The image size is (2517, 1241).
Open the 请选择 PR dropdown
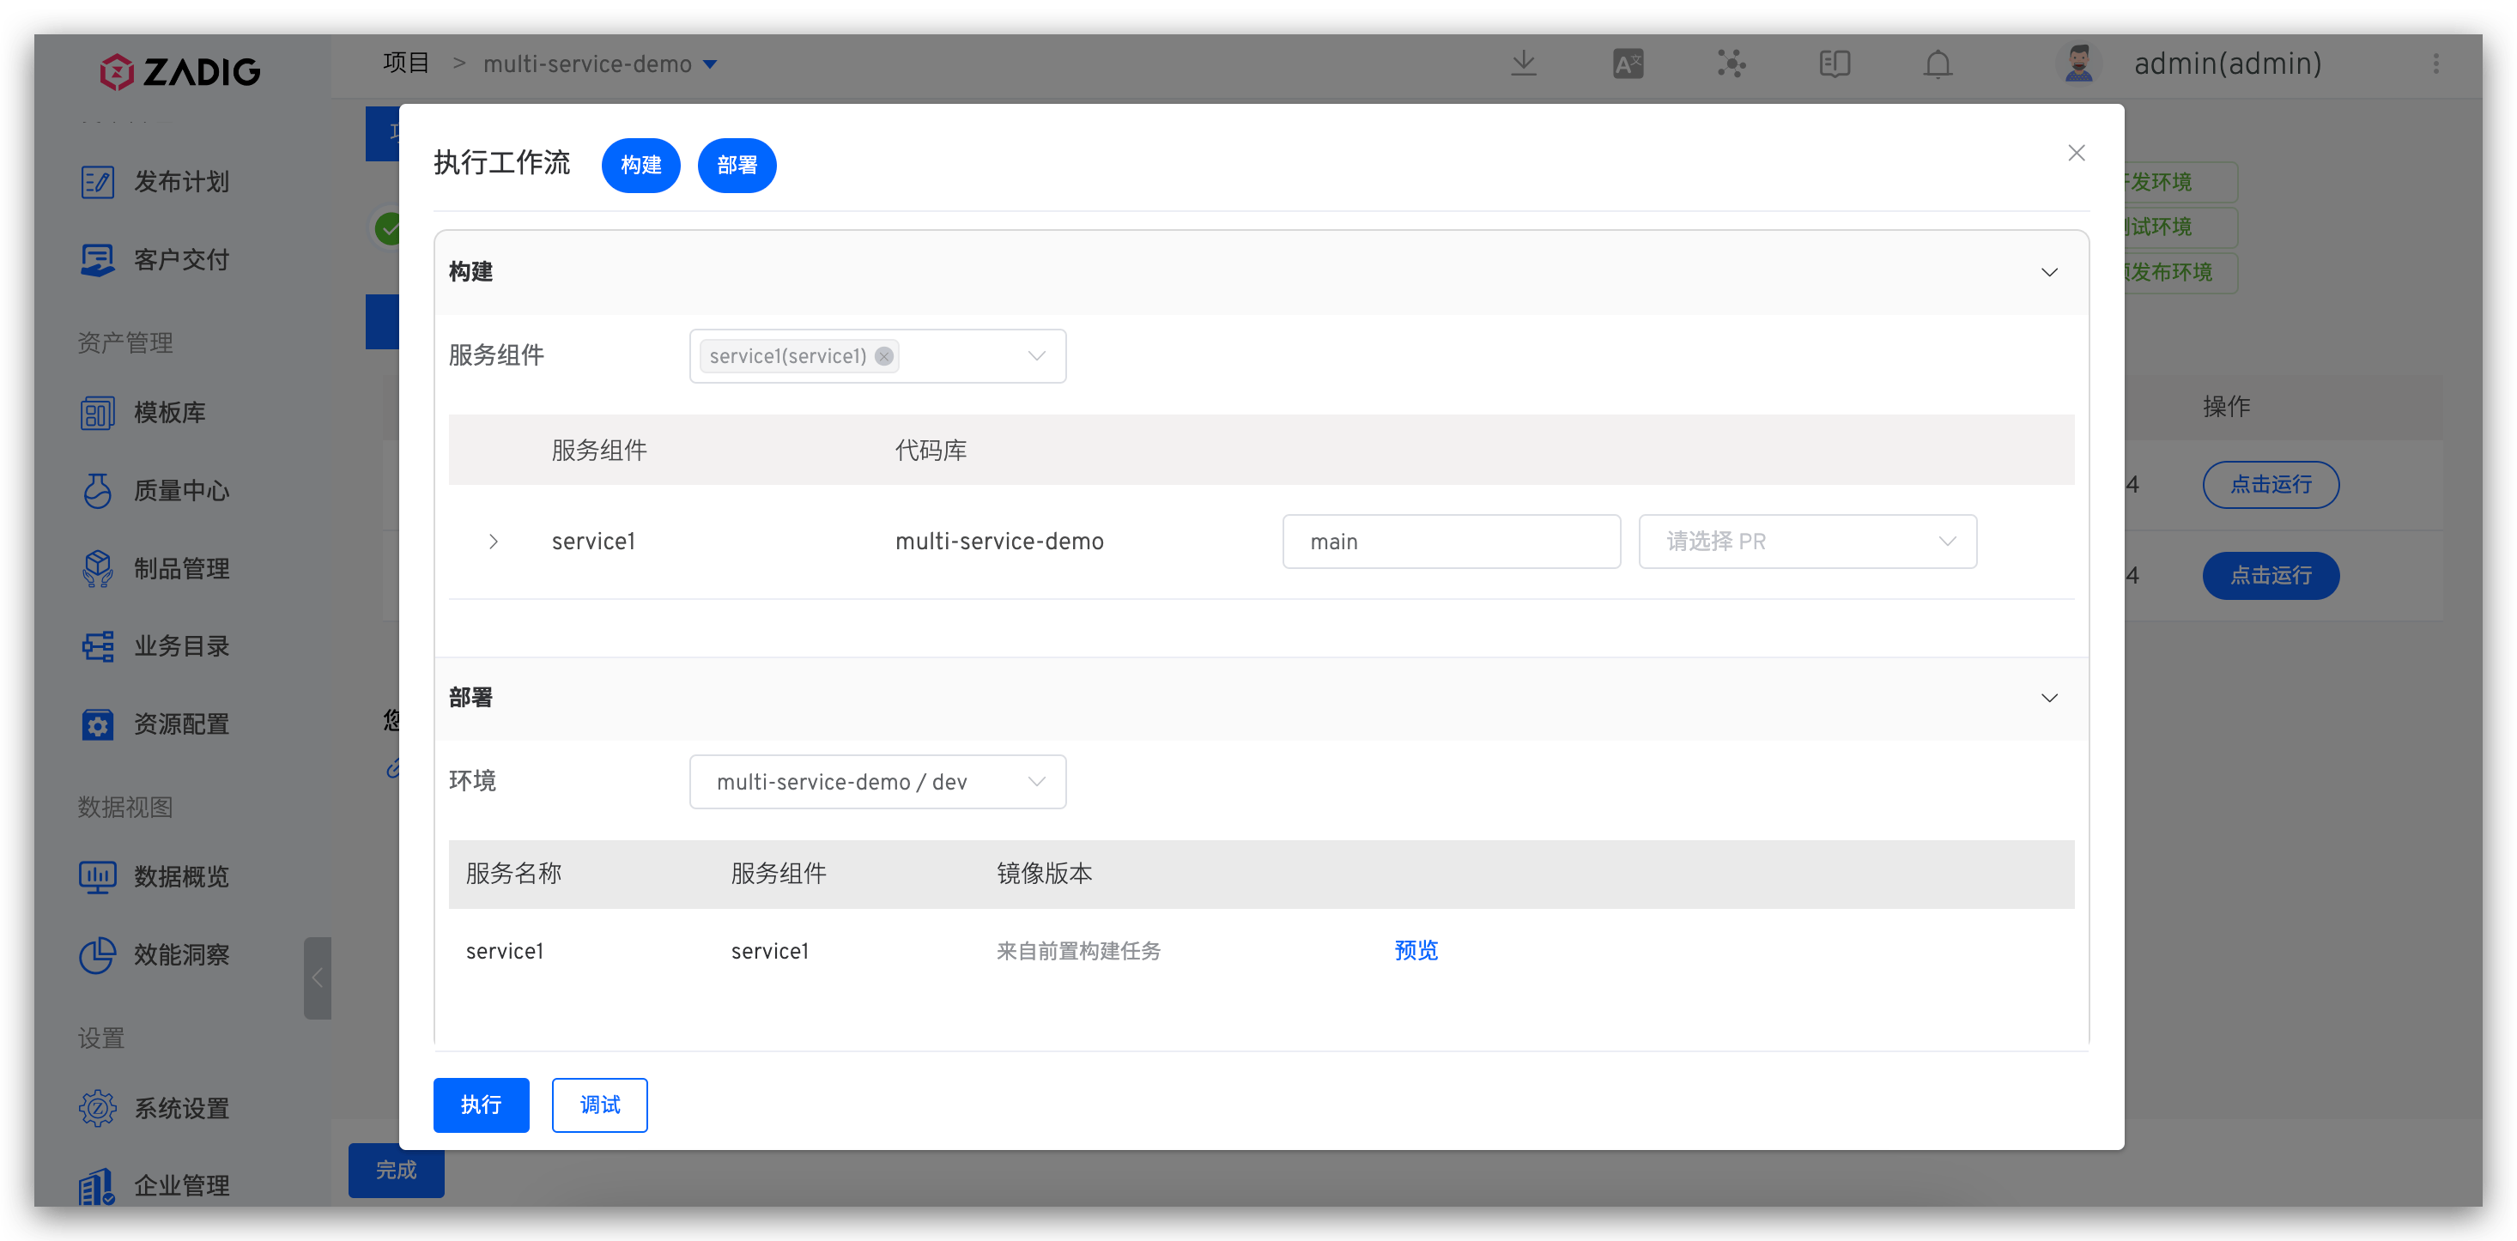click(x=1807, y=542)
